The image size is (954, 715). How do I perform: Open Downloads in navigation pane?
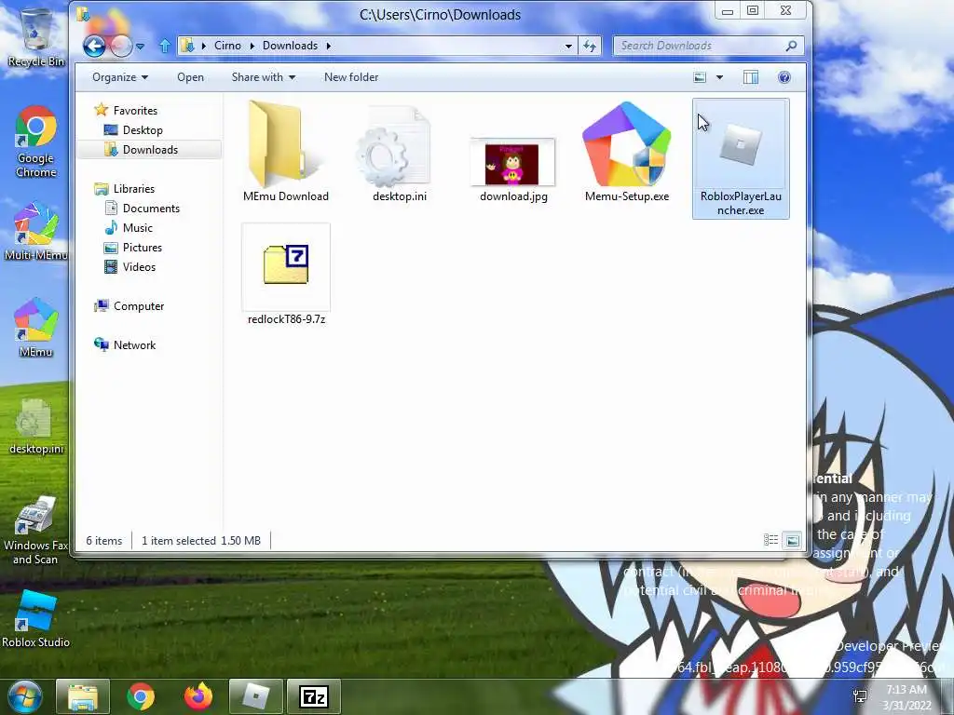coord(149,150)
